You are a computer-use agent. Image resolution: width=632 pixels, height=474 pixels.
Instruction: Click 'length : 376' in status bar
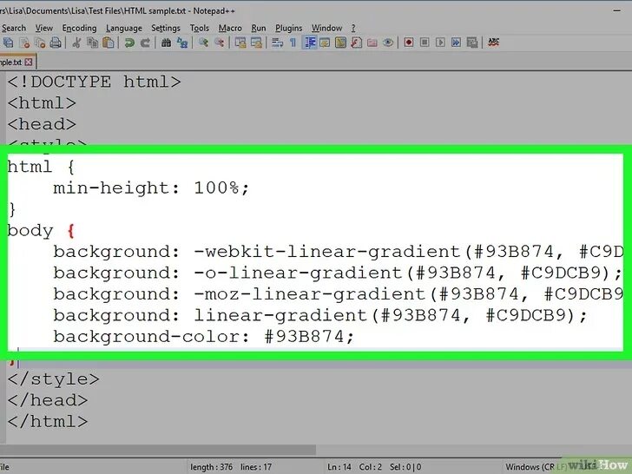click(211, 467)
